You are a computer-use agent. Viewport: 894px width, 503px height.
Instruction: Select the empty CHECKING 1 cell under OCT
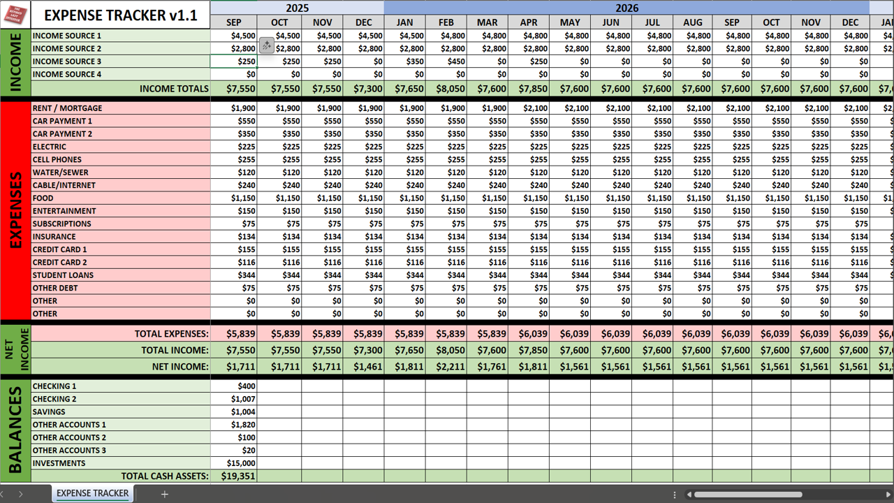tap(279, 386)
